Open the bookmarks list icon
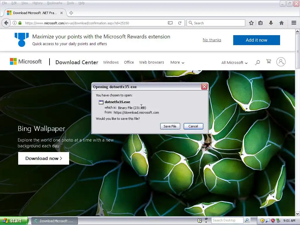The width and height of the screenshot is (300, 225). coord(260,23)
